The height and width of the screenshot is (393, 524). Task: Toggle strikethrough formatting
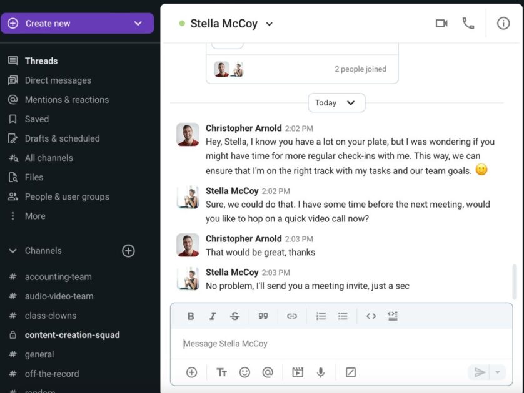point(234,316)
